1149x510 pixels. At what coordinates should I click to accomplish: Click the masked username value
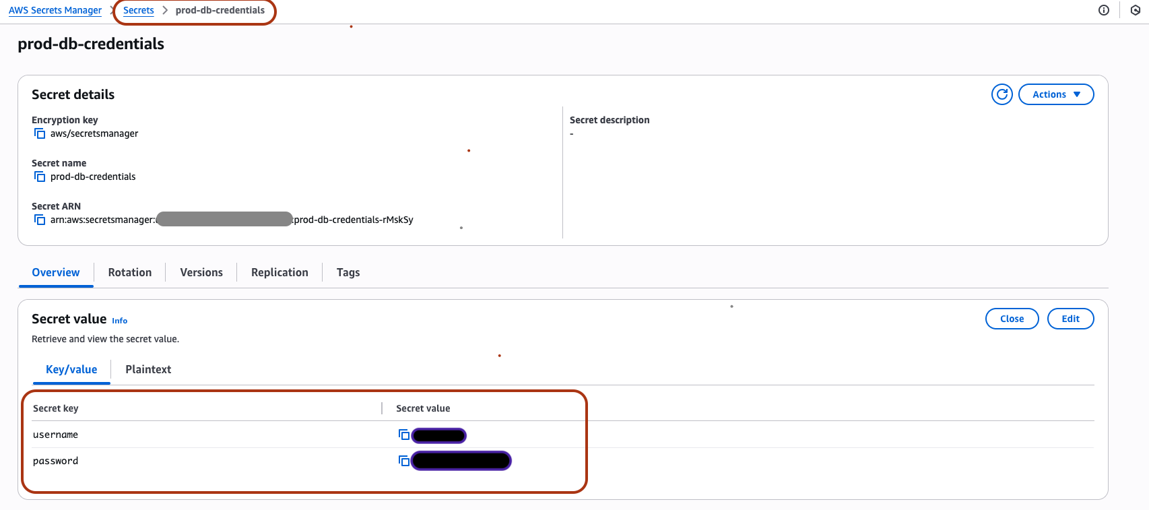[x=439, y=435]
